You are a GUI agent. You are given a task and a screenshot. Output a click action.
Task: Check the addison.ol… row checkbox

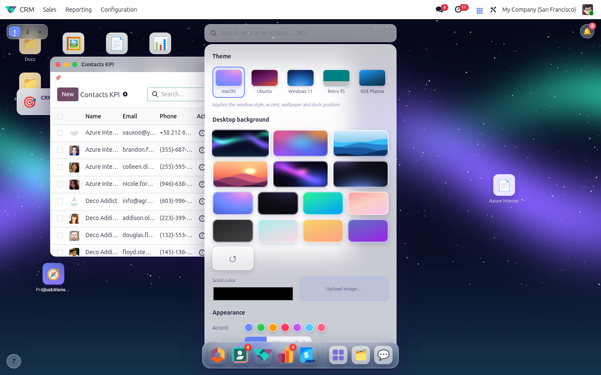60,218
